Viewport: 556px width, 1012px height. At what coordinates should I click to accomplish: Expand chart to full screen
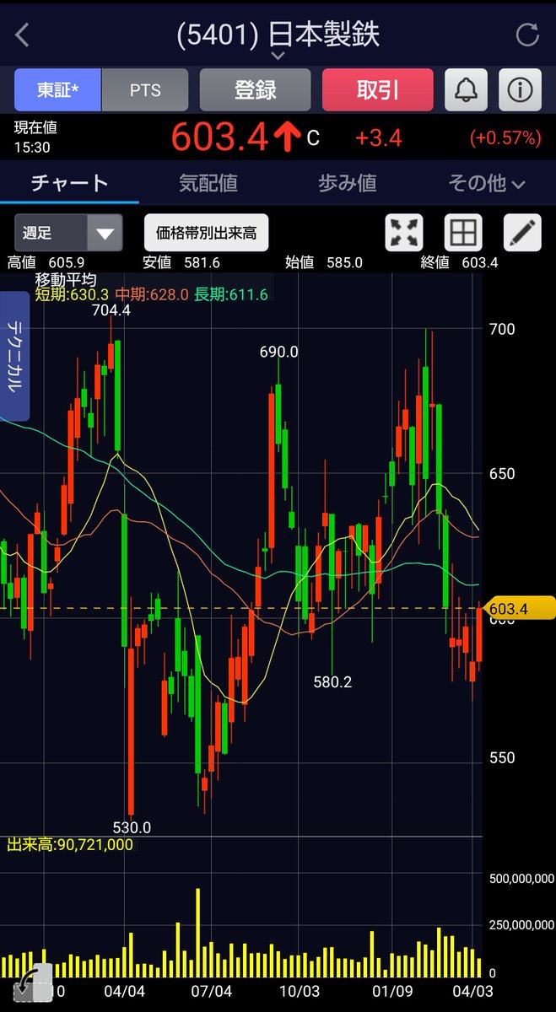[x=405, y=233]
